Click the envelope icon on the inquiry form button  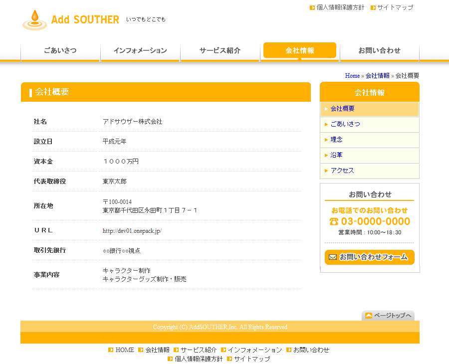point(333,257)
